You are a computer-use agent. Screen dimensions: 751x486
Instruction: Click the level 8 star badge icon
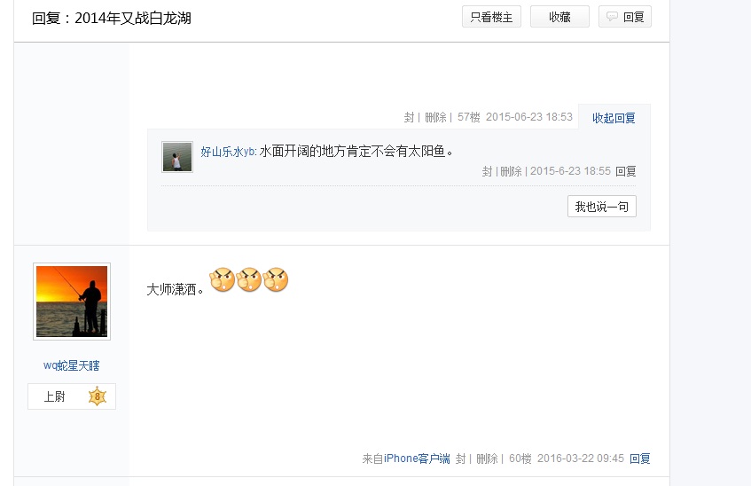pyautogui.click(x=98, y=396)
